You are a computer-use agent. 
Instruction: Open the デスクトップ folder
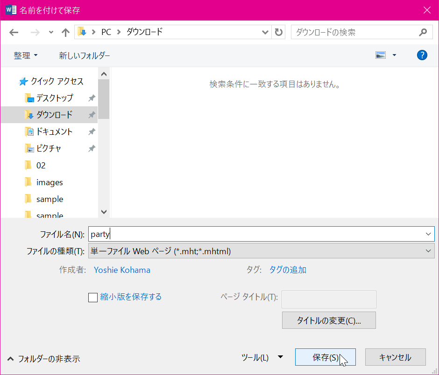tap(55, 98)
